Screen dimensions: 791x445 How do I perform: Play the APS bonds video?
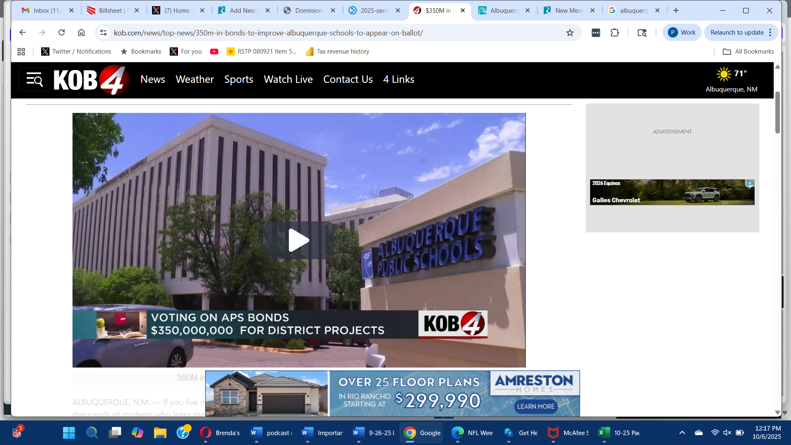pyautogui.click(x=299, y=240)
